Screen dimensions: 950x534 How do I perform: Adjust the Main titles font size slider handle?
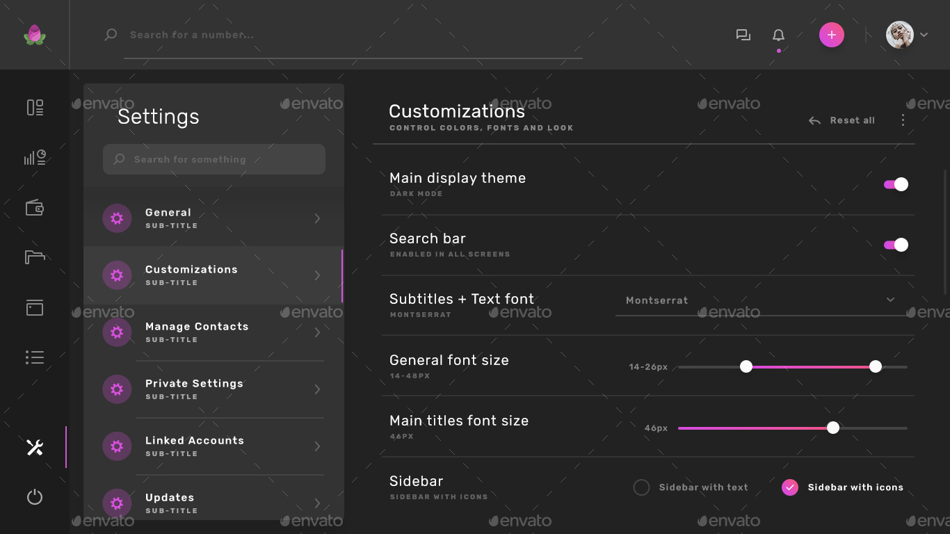(x=832, y=428)
